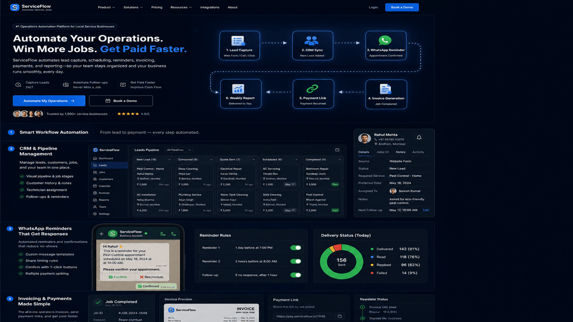Click the Payment Link chain icon

[x=312, y=89]
